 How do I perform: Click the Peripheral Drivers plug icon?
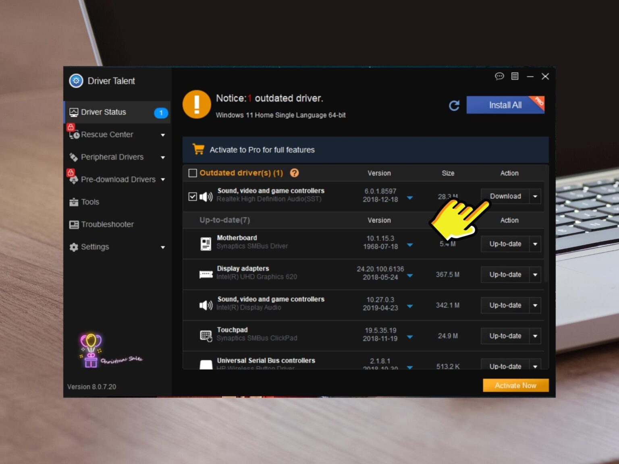click(x=74, y=157)
